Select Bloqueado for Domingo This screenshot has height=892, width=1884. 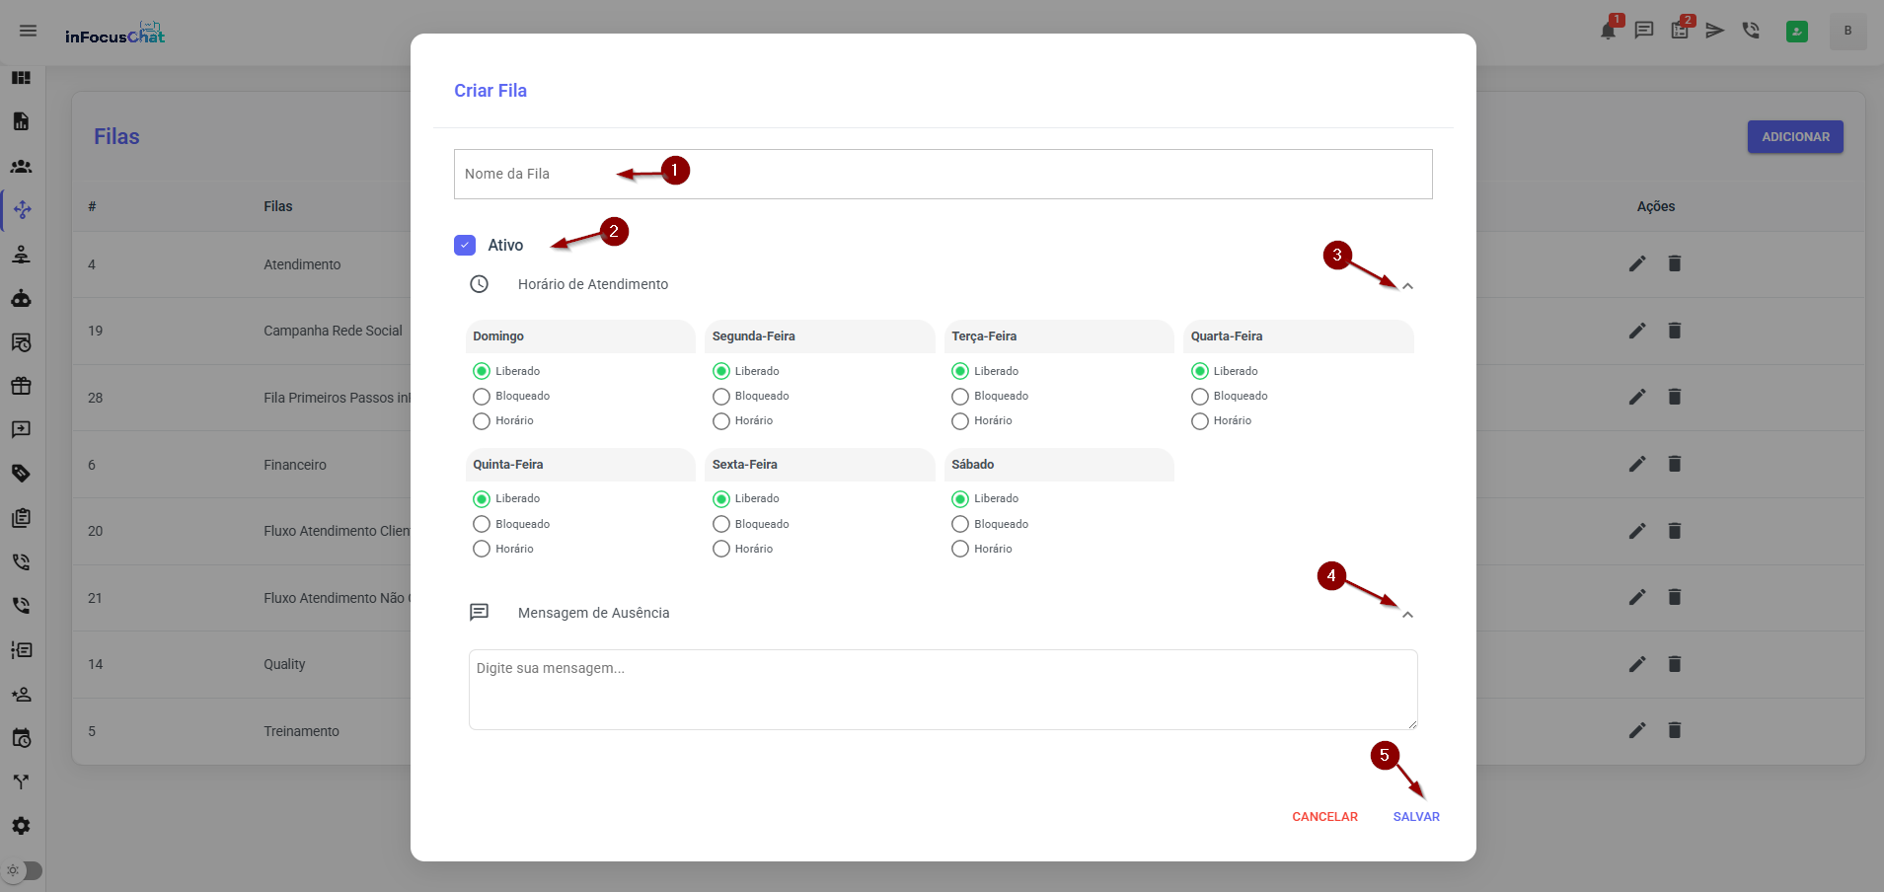(482, 397)
